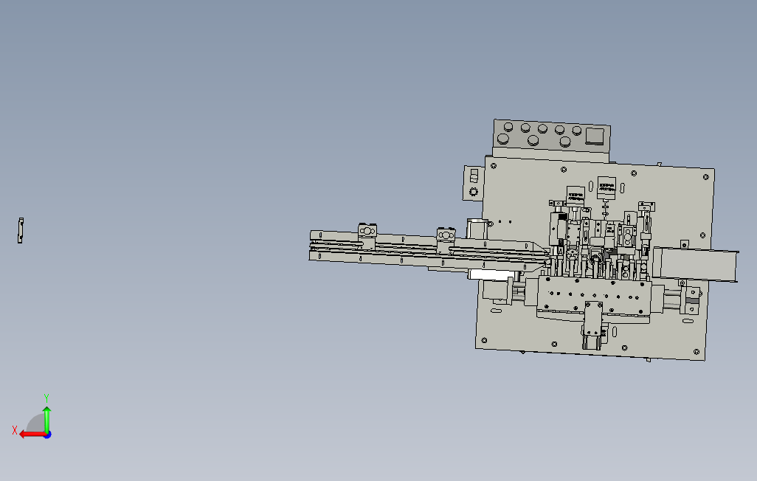Viewport: 757px width, 481px height.
Task: Pick the large square button on the control panel
Action: [595, 136]
